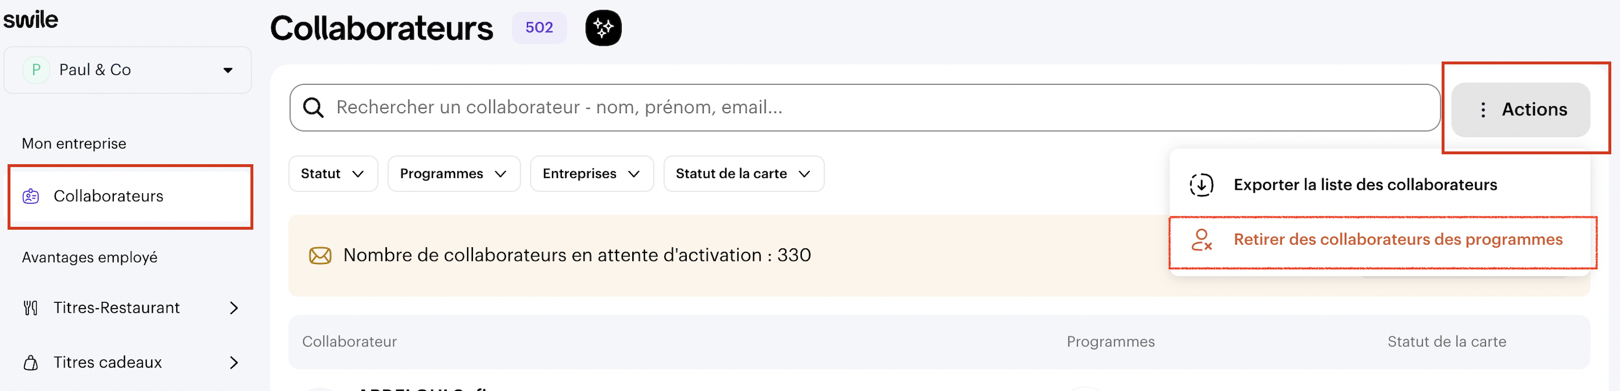Click the Actions button
The width and height of the screenshot is (1620, 391).
[x=1520, y=110]
